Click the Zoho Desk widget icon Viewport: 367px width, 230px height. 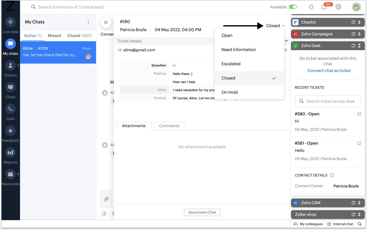point(296,46)
